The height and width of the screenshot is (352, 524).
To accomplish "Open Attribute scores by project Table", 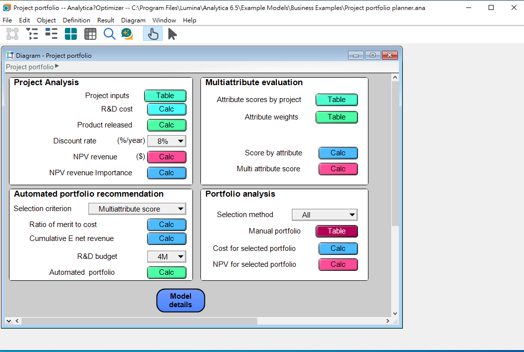I will [337, 100].
